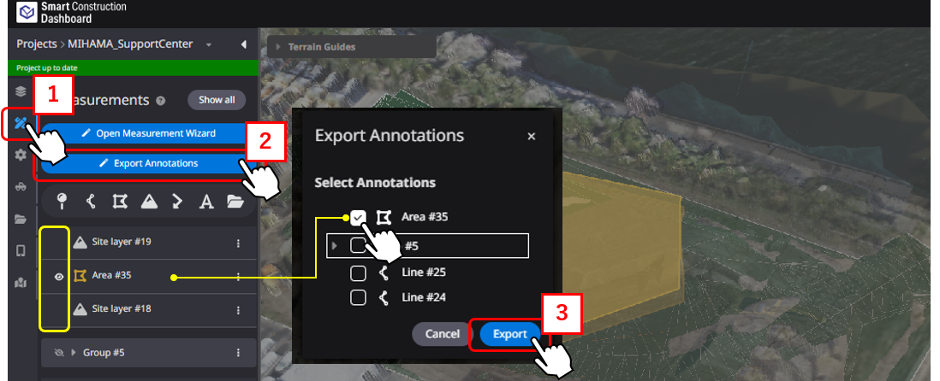Select the point marker measurement tool

click(x=61, y=202)
